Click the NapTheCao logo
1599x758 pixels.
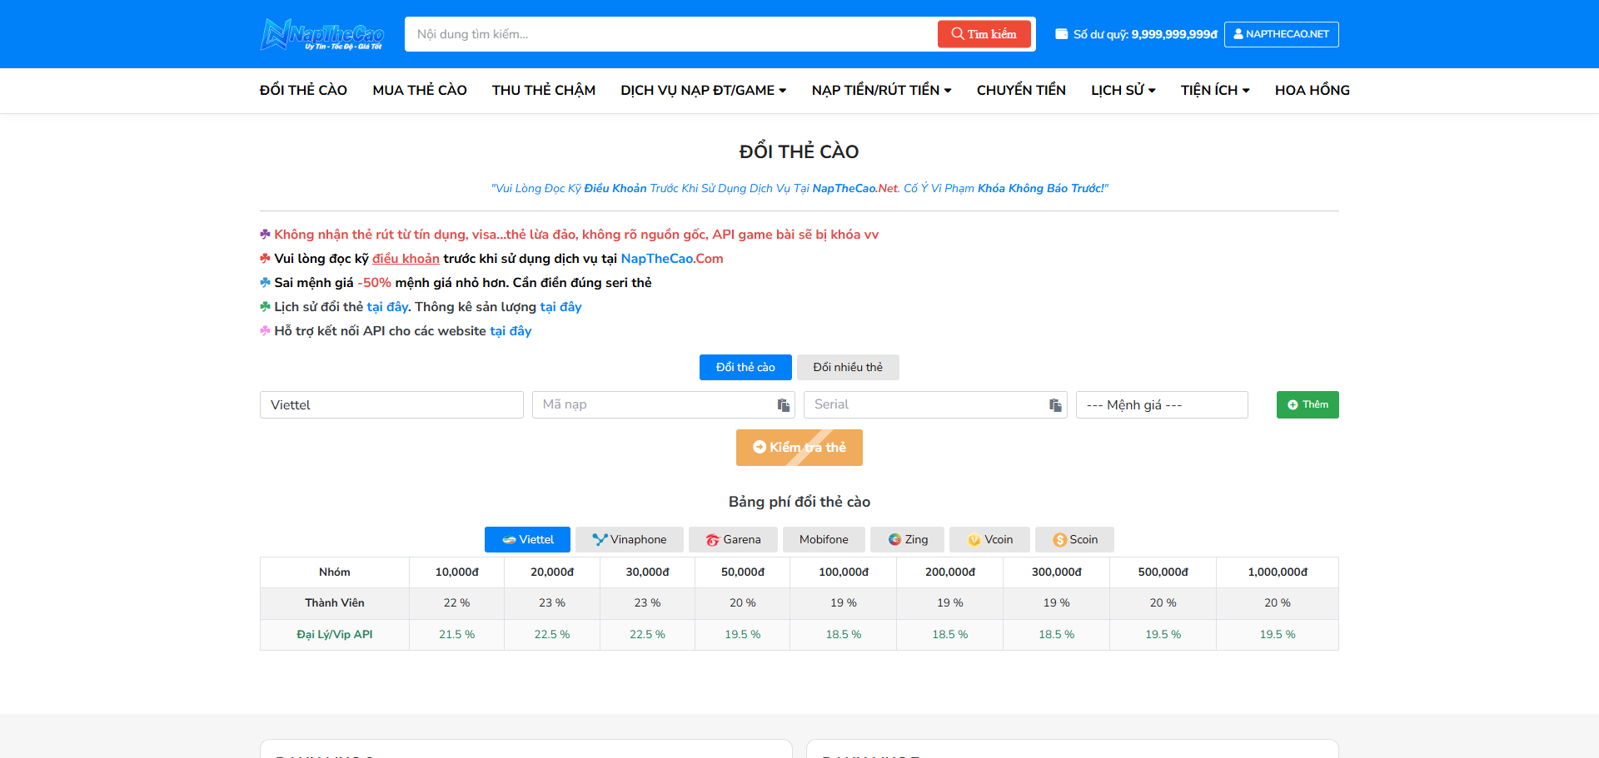[322, 34]
